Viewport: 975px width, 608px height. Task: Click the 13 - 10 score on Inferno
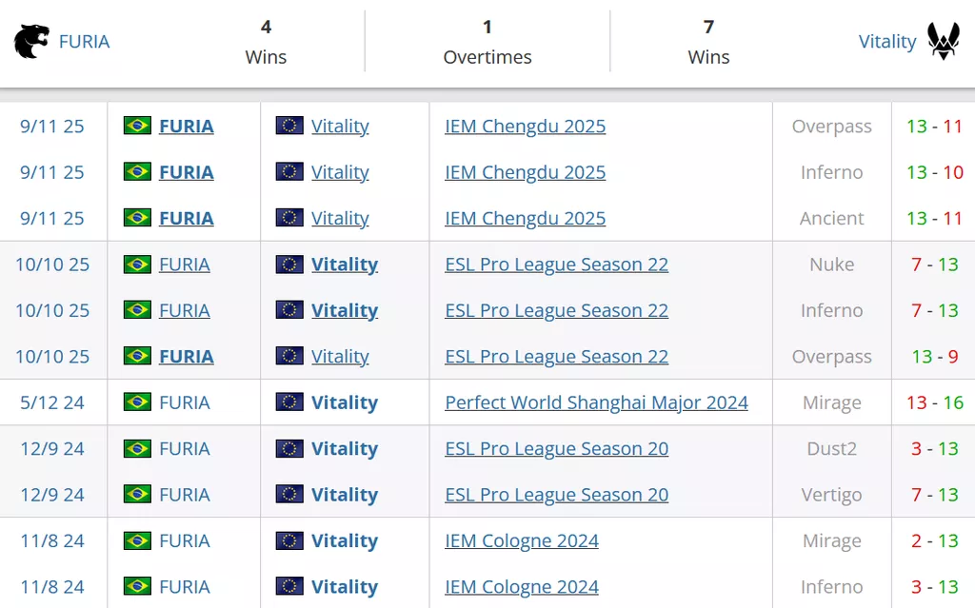pyautogui.click(x=935, y=172)
